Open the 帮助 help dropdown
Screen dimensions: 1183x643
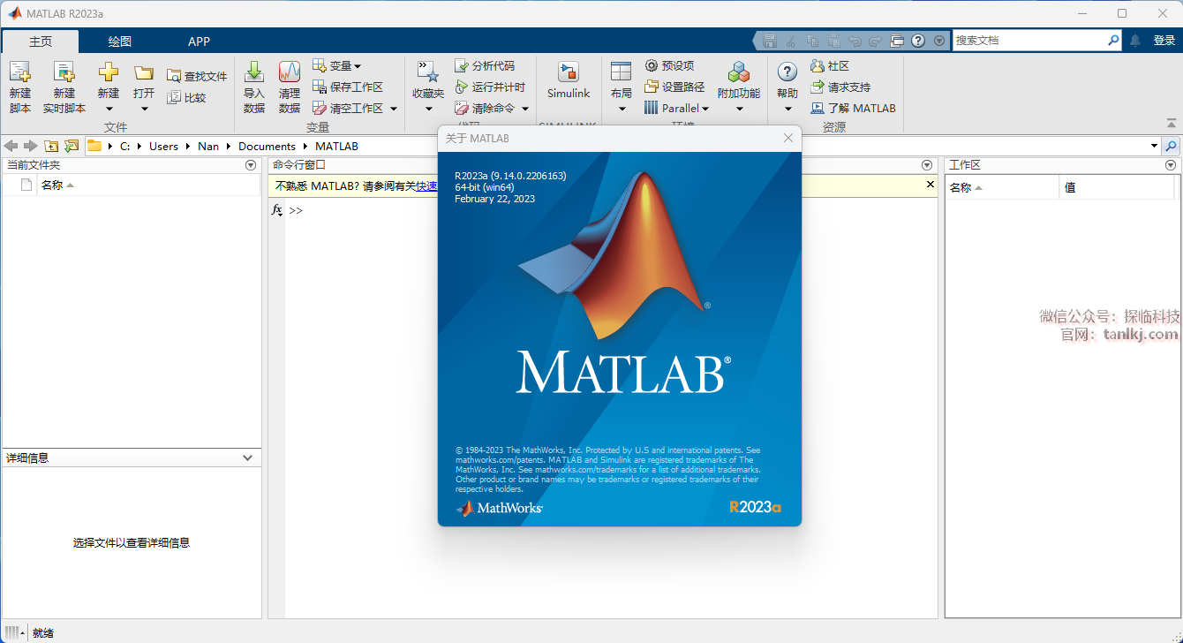point(787,110)
